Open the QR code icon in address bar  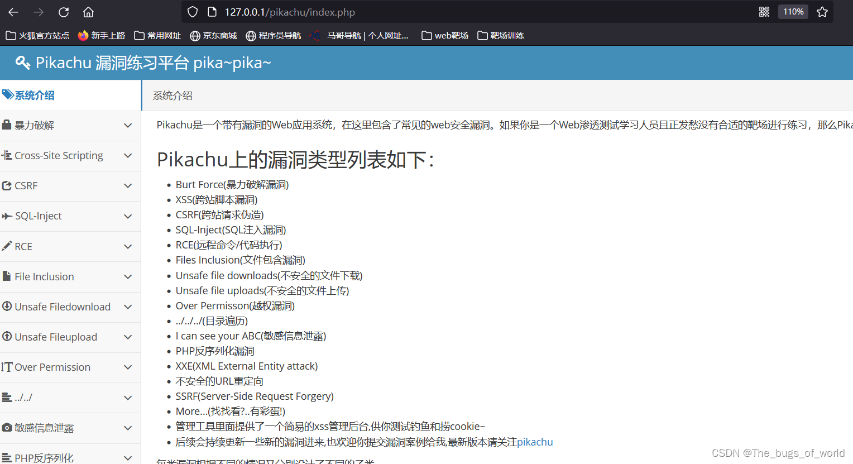point(764,12)
